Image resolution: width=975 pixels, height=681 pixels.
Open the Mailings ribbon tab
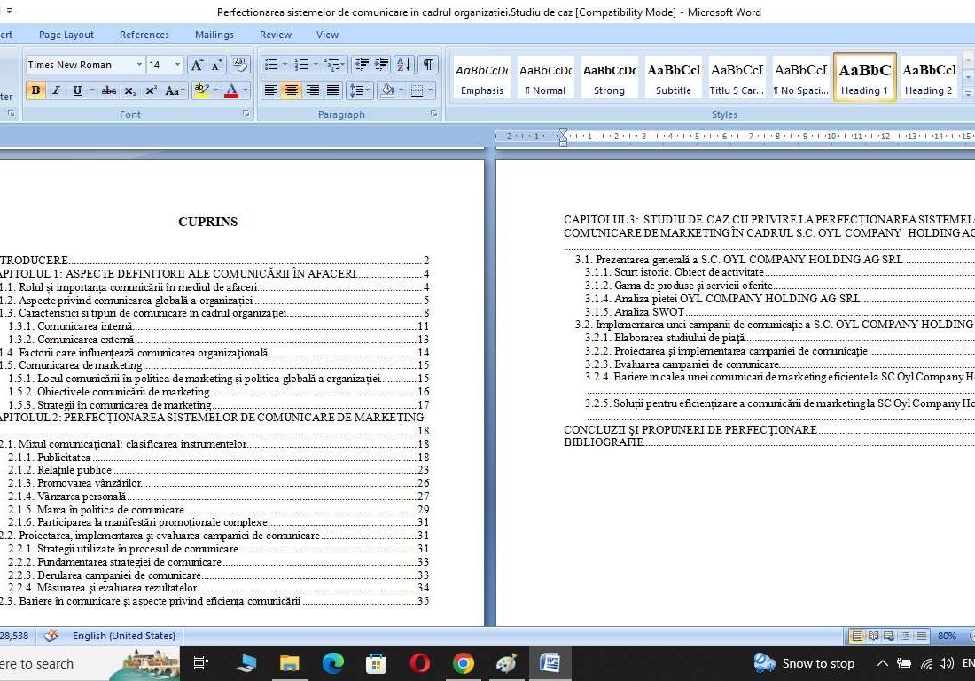click(214, 35)
